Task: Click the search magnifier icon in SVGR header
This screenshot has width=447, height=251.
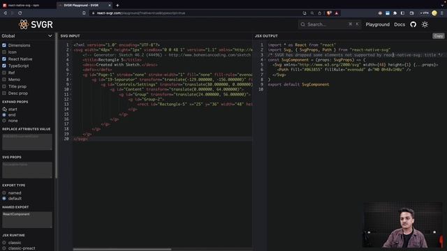Action: pyautogui.click(x=302, y=24)
